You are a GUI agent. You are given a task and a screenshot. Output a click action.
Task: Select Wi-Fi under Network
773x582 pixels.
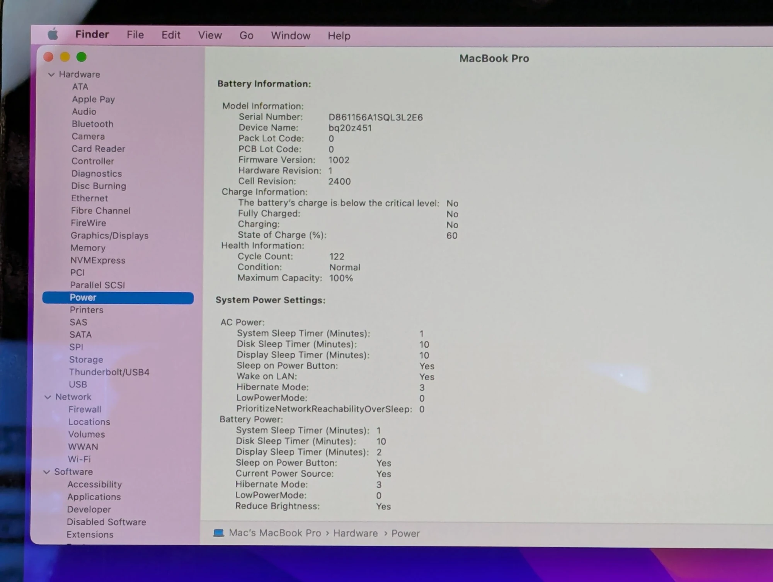[x=79, y=459]
